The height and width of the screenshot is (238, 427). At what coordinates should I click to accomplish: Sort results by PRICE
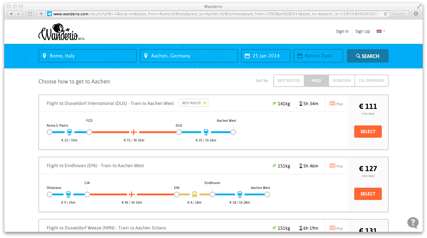(x=316, y=81)
